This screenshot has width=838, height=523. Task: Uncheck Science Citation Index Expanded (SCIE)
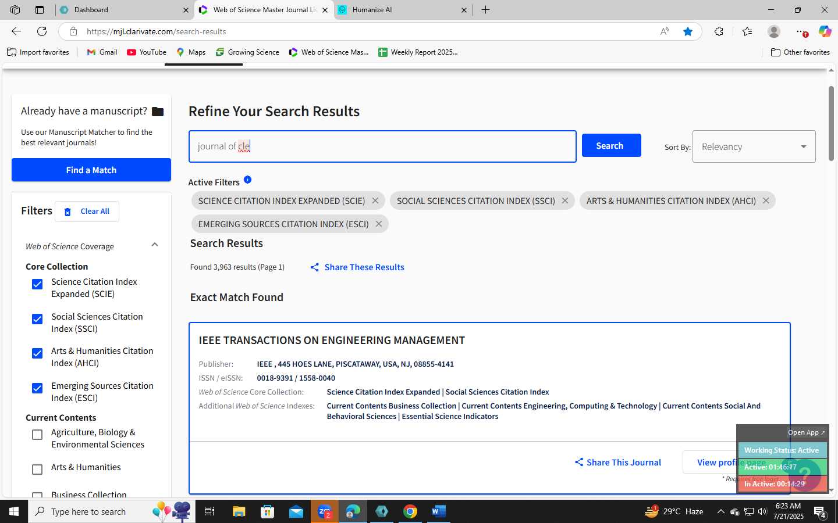tap(37, 284)
